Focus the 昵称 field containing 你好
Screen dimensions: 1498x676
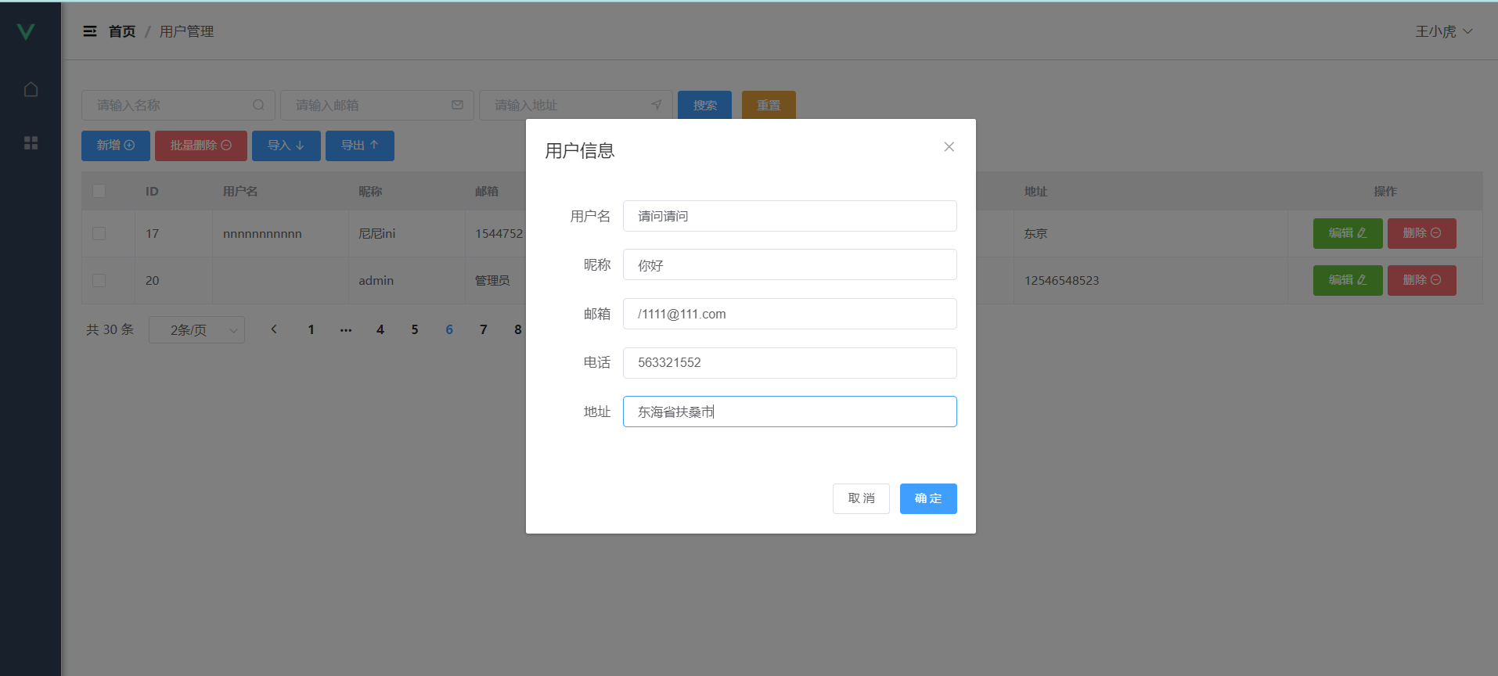790,264
